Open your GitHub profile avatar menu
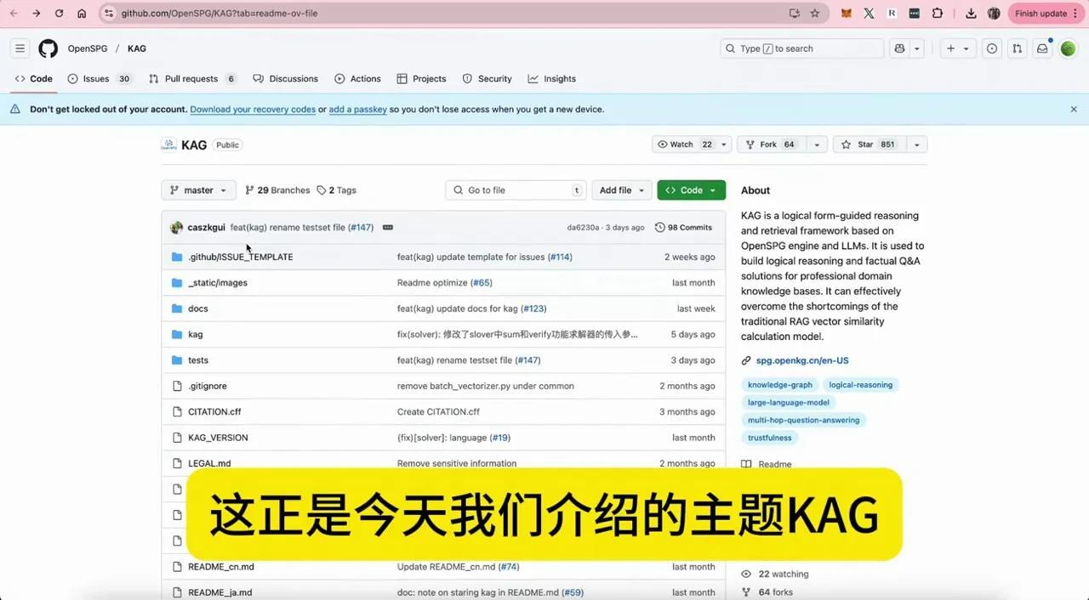The image size is (1089, 600). 1068,48
